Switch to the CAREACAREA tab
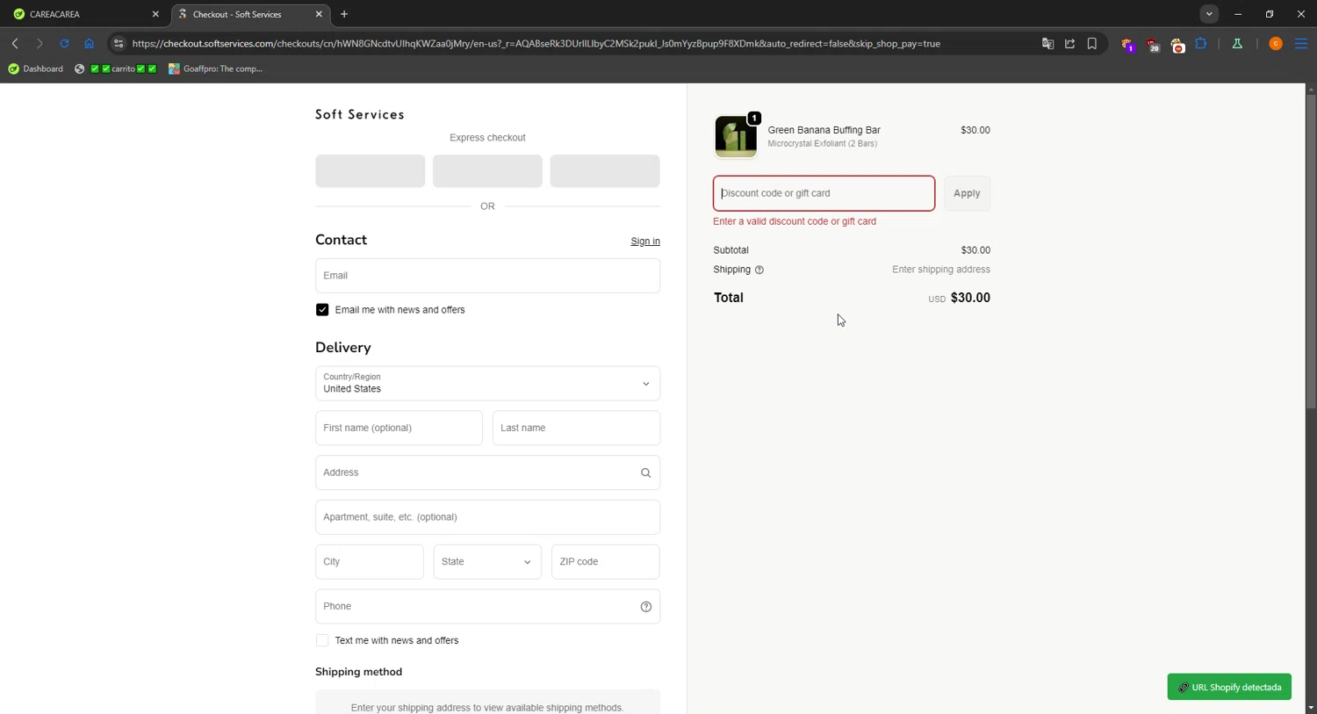 83,14
